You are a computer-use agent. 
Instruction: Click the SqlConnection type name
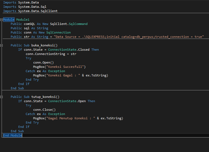tap(58, 32)
